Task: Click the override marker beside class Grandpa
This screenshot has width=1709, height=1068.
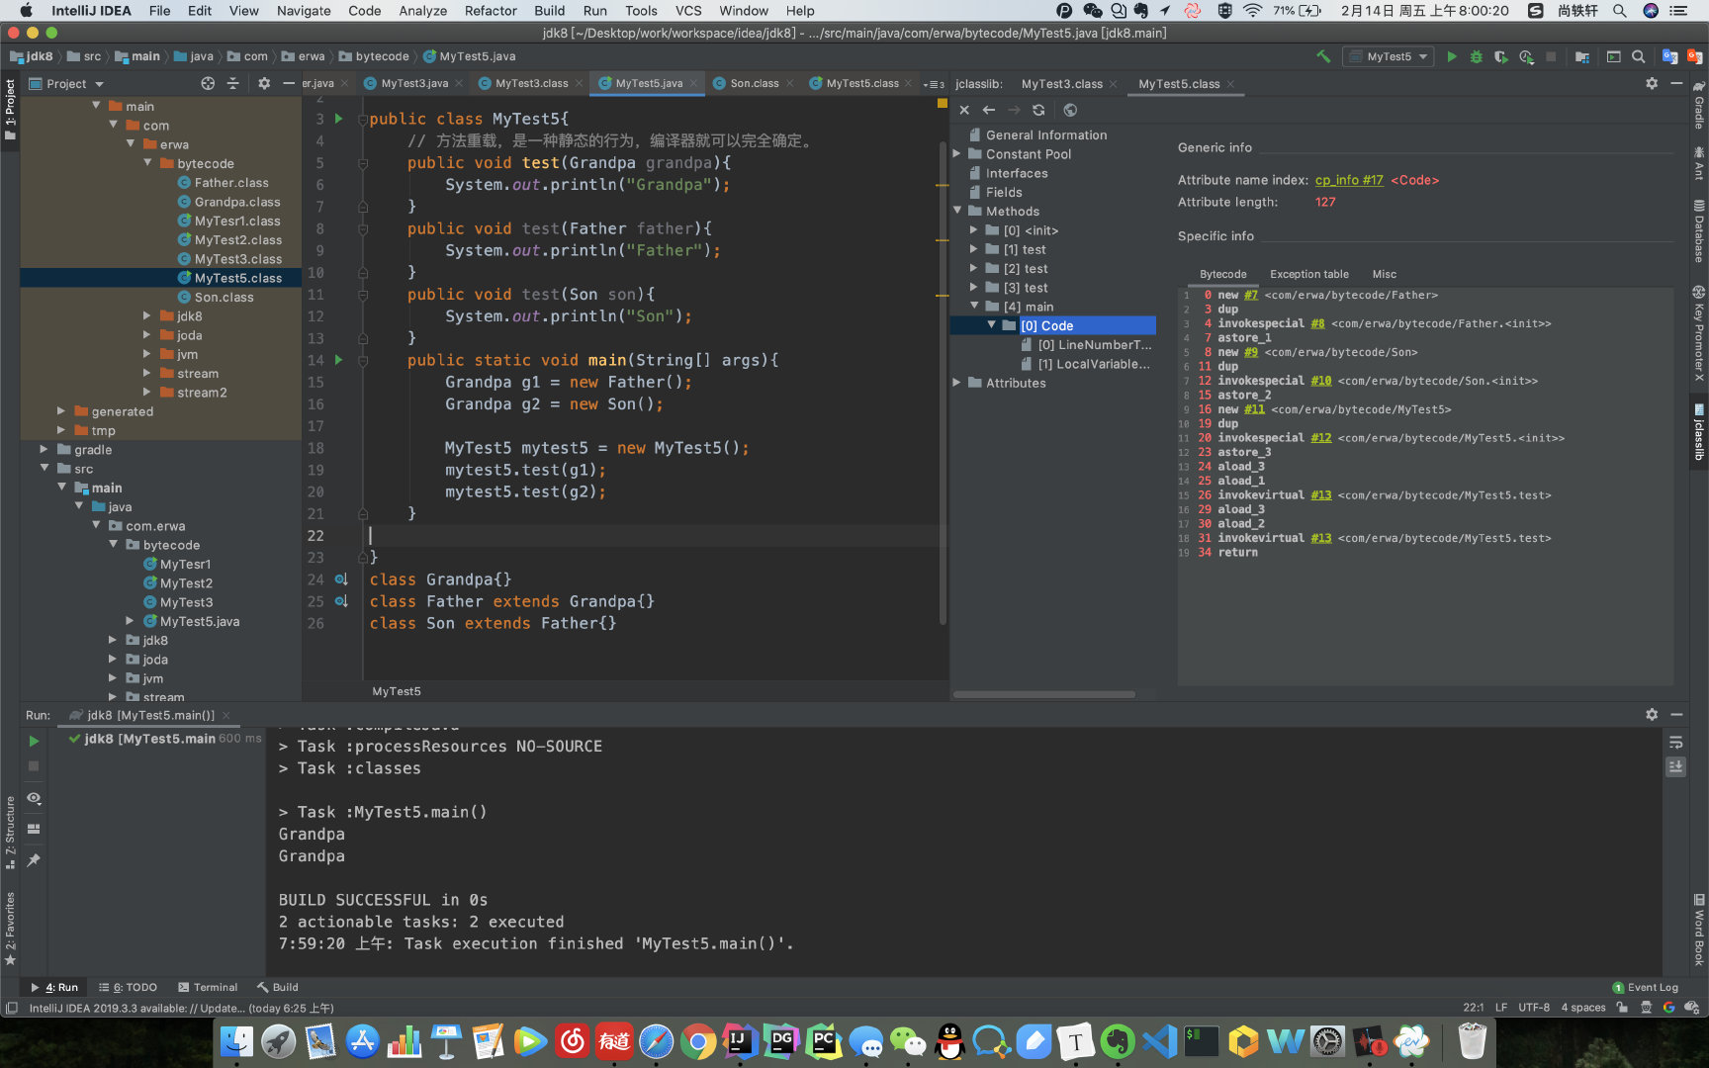Action: pos(340,579)
